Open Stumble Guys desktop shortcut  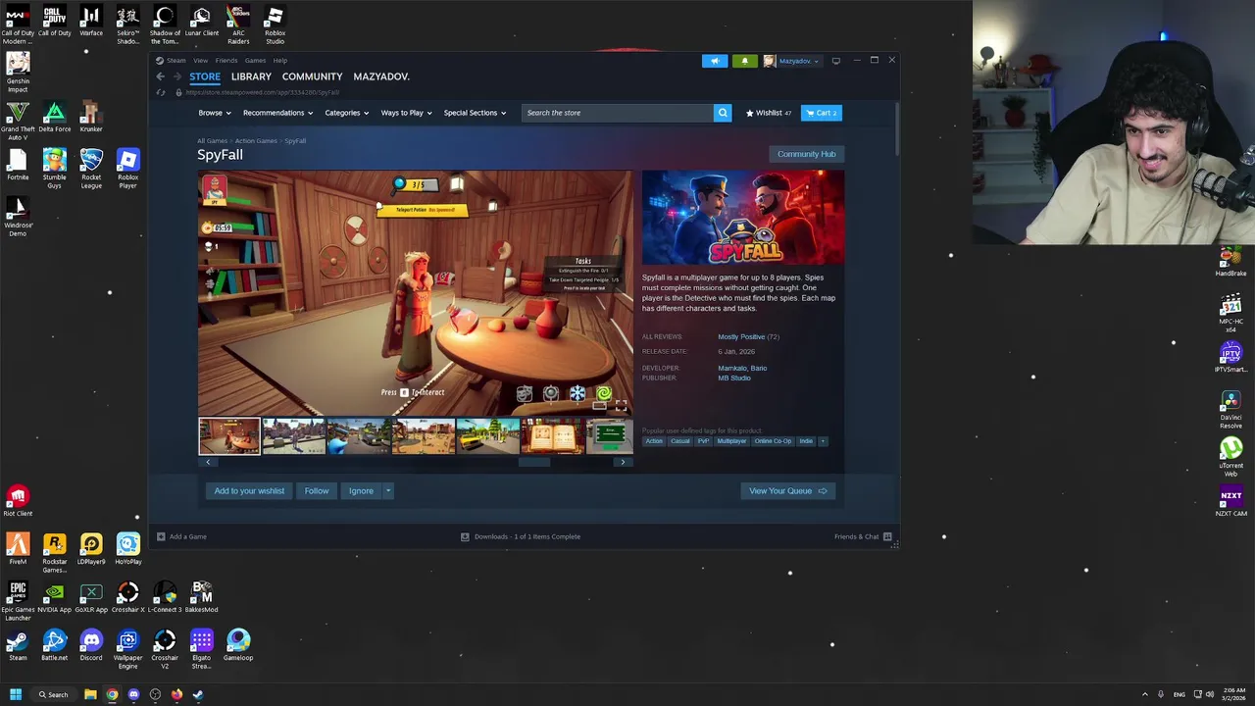54,169
